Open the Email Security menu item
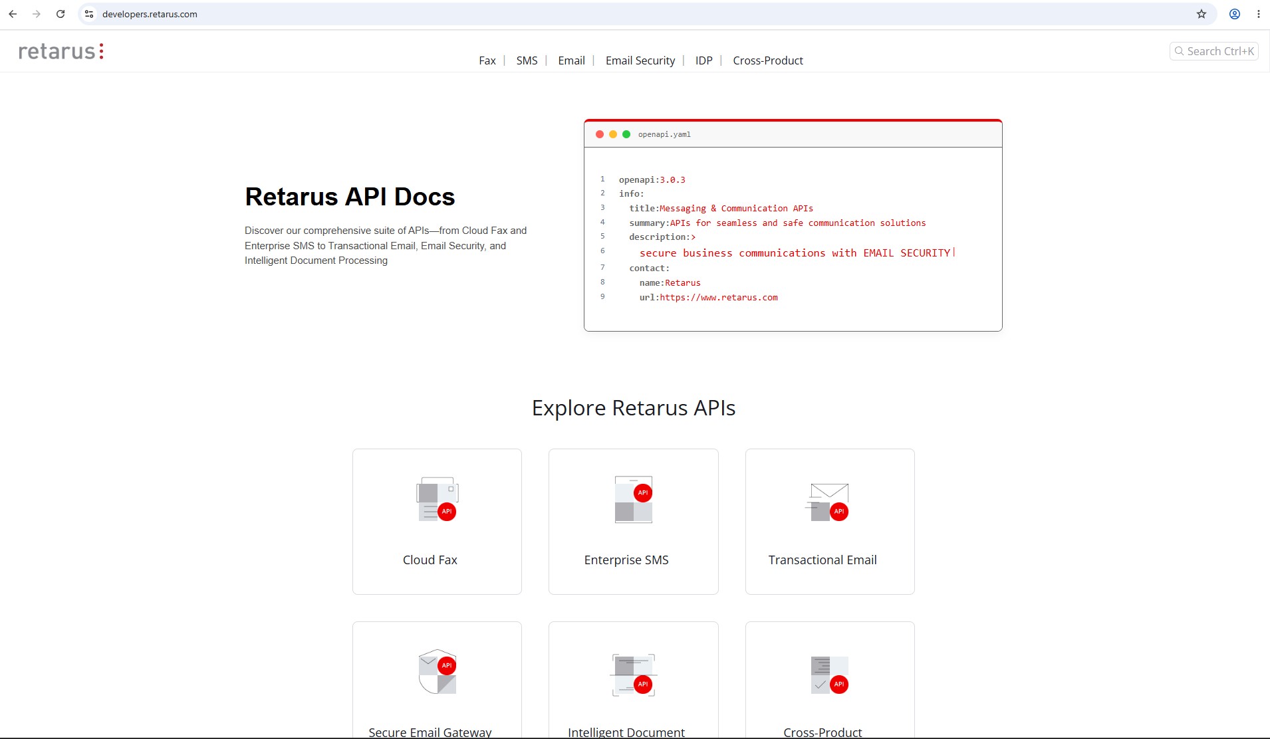 (x=640, y=60)
